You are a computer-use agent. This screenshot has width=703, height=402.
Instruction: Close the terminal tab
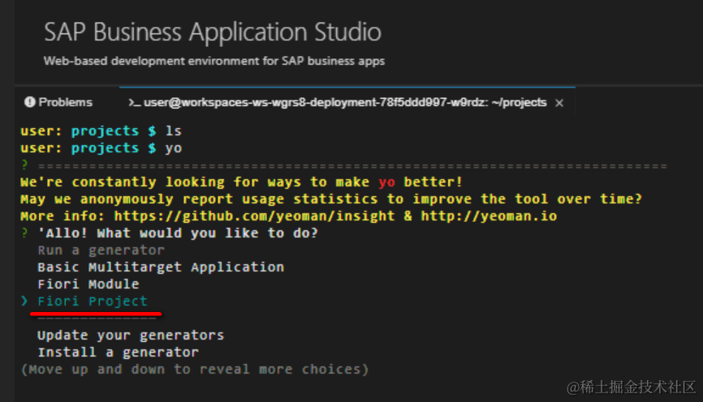(559, 103)
